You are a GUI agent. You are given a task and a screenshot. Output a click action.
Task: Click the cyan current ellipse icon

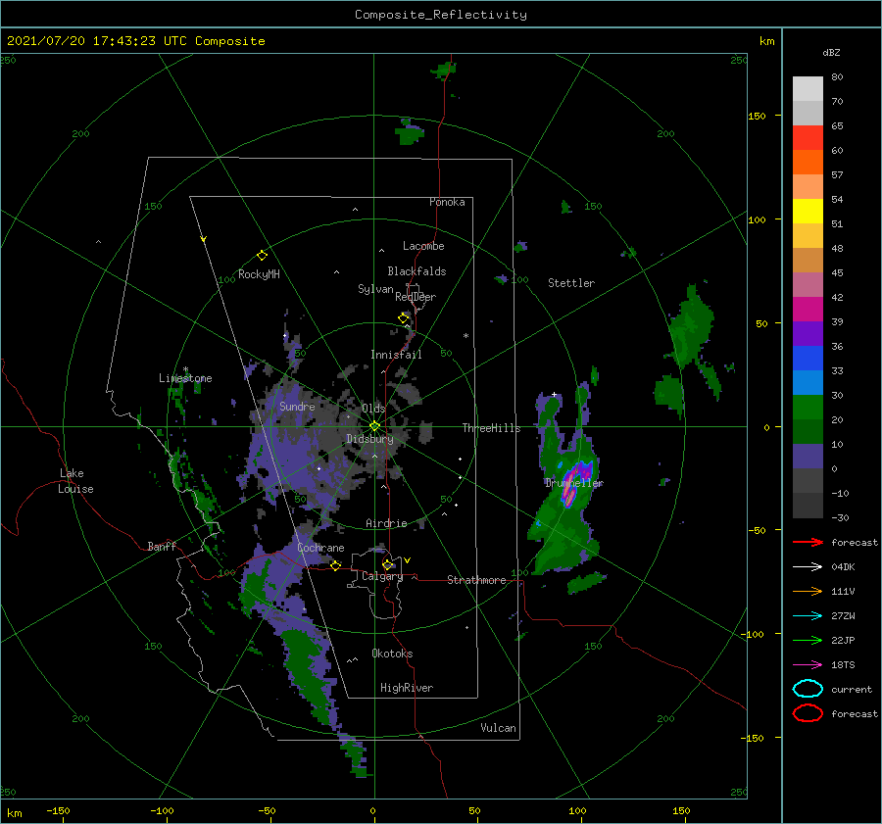pos(808,689)
